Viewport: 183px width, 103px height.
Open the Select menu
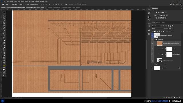(x=23, y=1)
